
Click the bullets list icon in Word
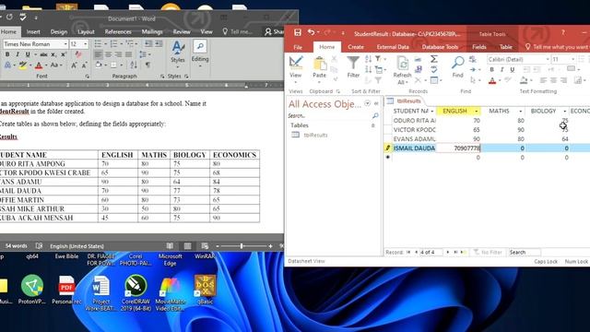point(98,44)
